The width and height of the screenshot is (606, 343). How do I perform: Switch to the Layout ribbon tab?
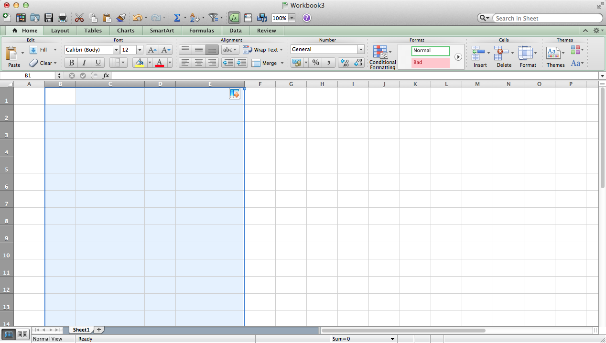pos(60,31)
